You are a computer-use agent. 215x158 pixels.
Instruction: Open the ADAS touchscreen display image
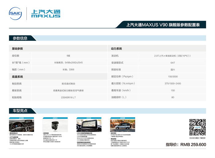(x=88, y=125)
